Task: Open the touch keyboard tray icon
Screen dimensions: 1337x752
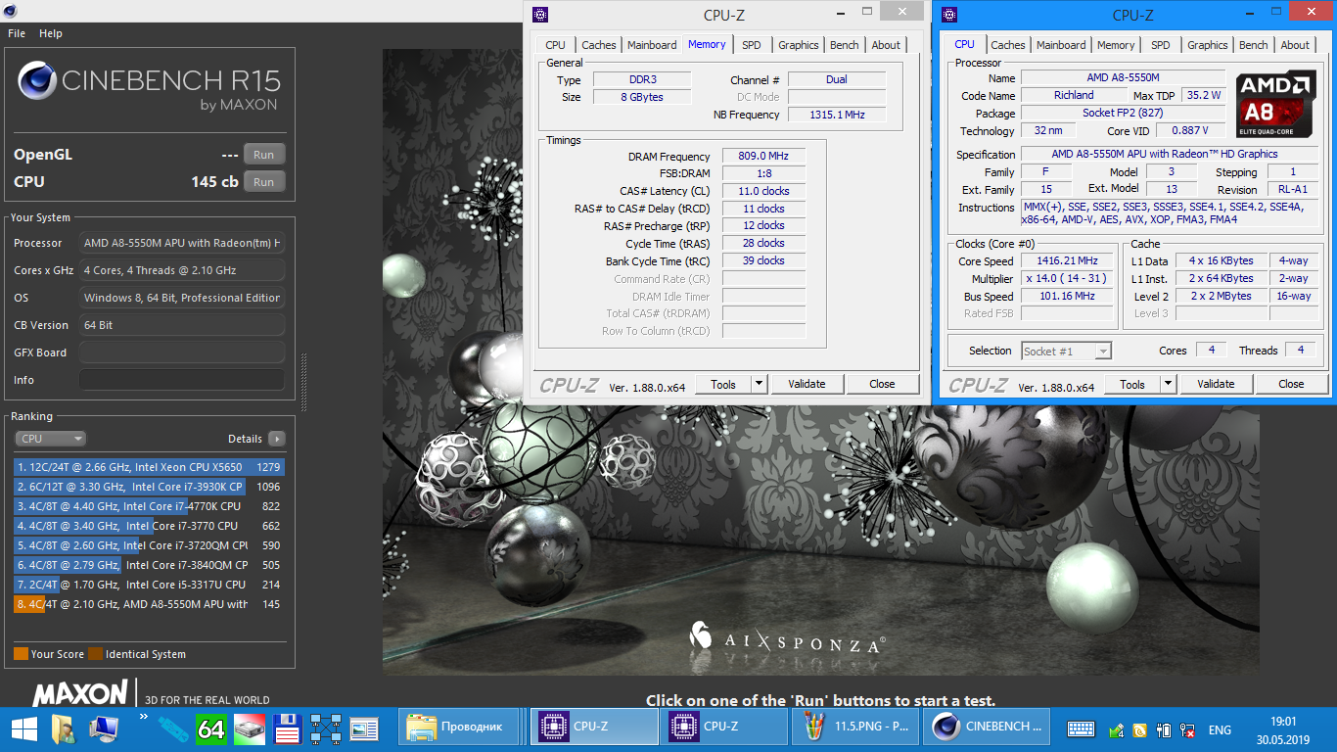Action: tap(1081, 729)
